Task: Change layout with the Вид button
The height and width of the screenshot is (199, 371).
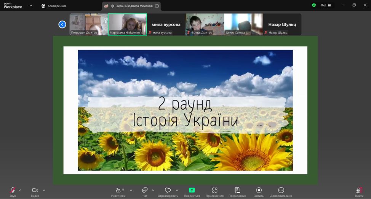Action: (326, 5)
